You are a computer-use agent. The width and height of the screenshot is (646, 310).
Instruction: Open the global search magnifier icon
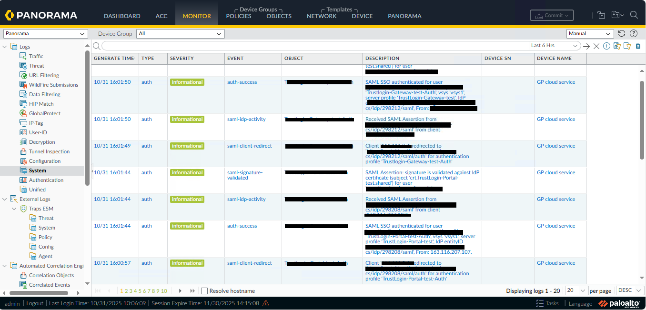pos(634,15)
